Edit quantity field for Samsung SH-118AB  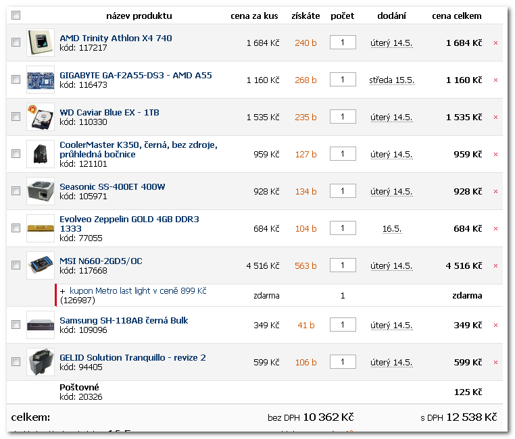(343, 324)
